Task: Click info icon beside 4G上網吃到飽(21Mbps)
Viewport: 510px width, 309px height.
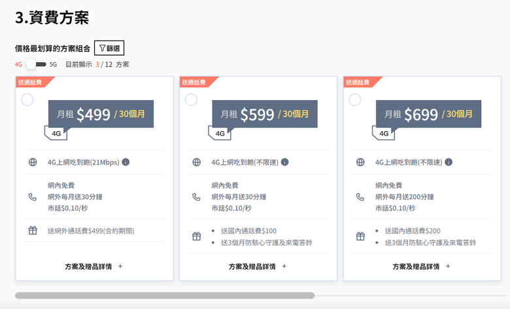Action: pos(126,162)
